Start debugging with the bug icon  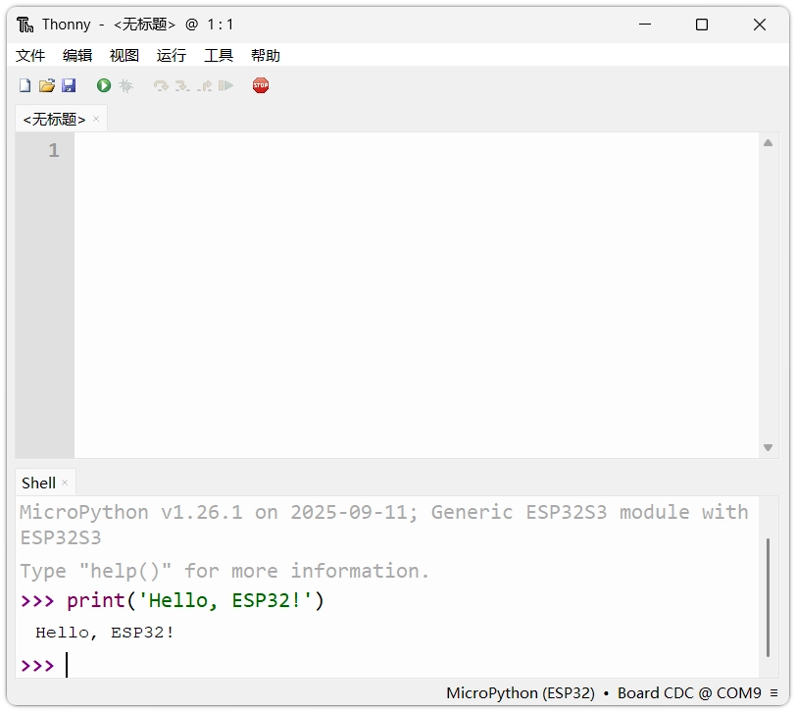pos(126,86)
